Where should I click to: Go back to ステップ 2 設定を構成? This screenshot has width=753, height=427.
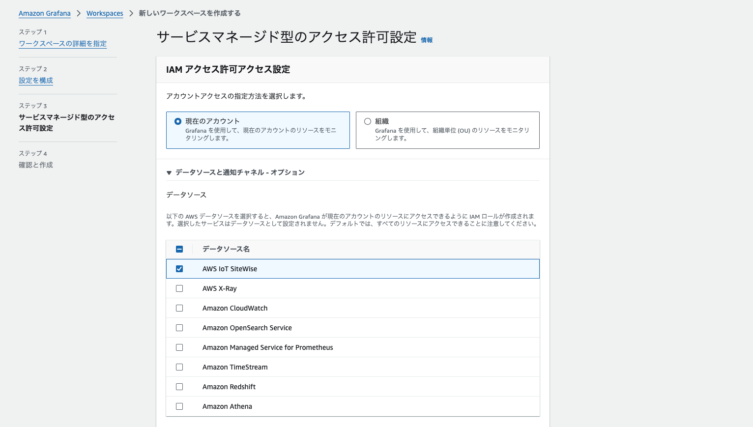(35, 80)
